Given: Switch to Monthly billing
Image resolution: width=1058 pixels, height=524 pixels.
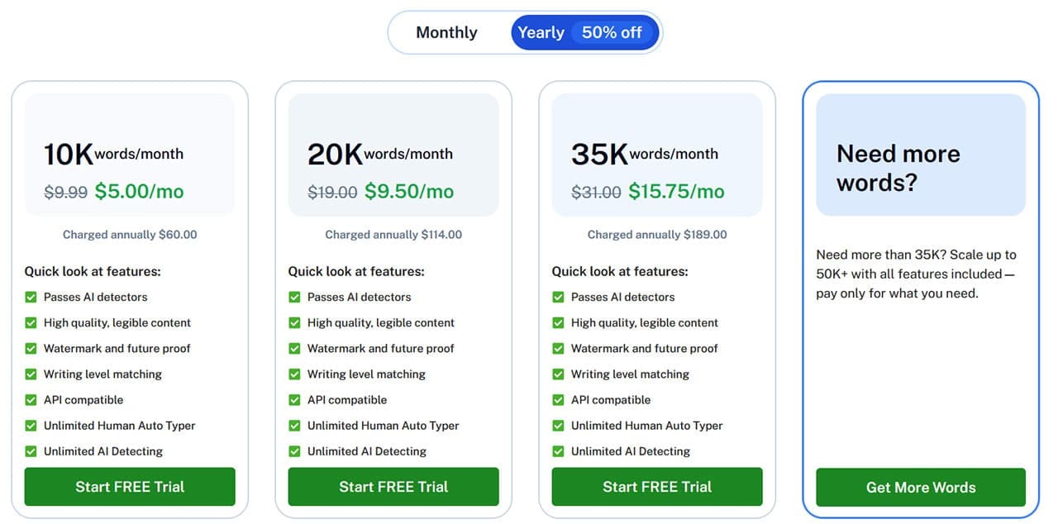Looking at the screenshot, I should (x=446, y=33).
